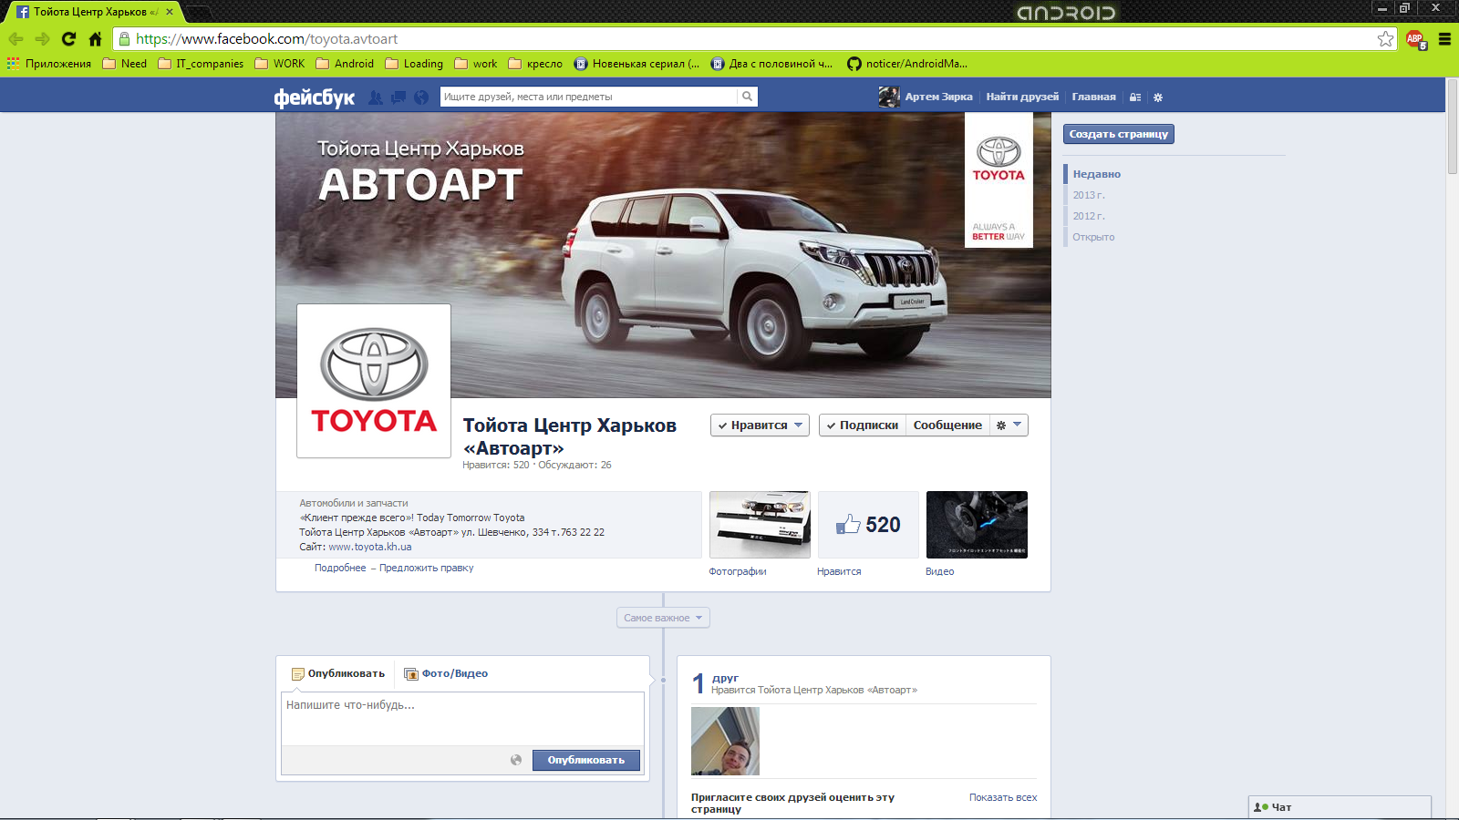
Task: Open Чат chat bar
Action: click(x=1340, y=807)
